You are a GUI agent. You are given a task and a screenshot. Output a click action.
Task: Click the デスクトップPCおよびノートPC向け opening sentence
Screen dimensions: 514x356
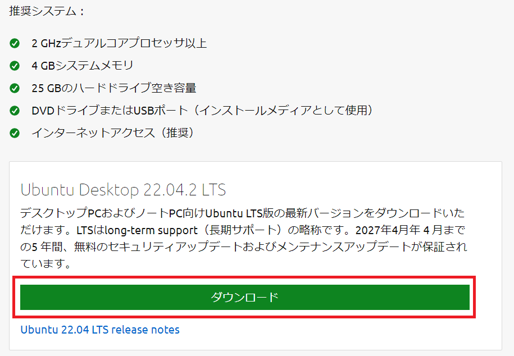point(113,213)
